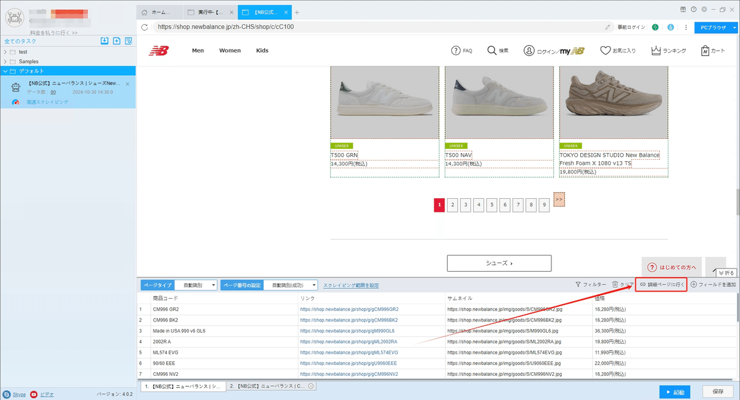Viewport: 740px width, 400px height.
Task: Click the blue circular toolbar icon
Action: click(x=670, y=27)
